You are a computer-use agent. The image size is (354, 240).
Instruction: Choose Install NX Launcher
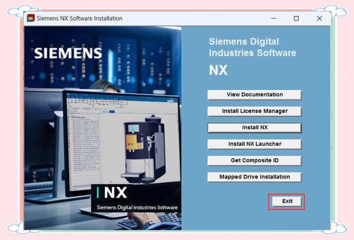tap(254, 144)
